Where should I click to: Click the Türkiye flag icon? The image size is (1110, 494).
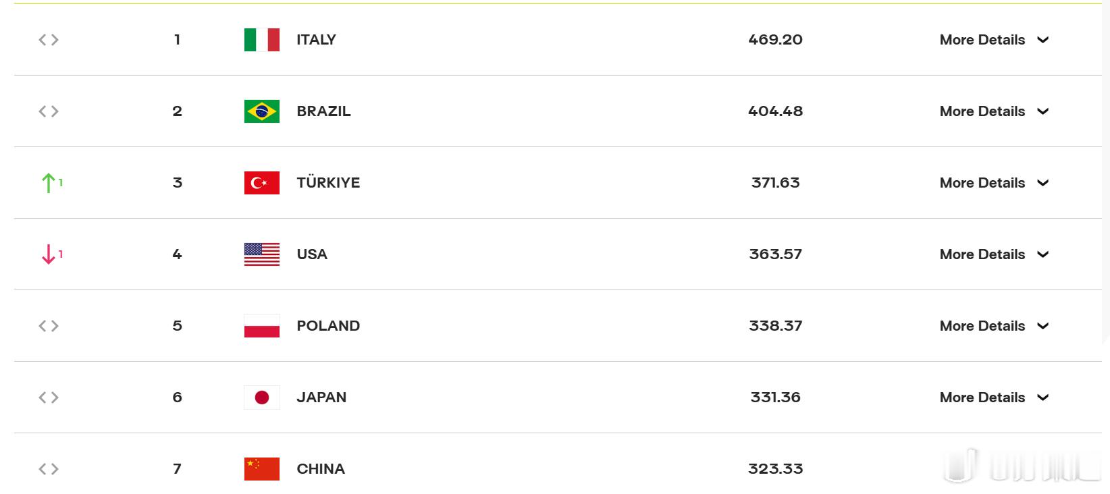tap(262, 183)
